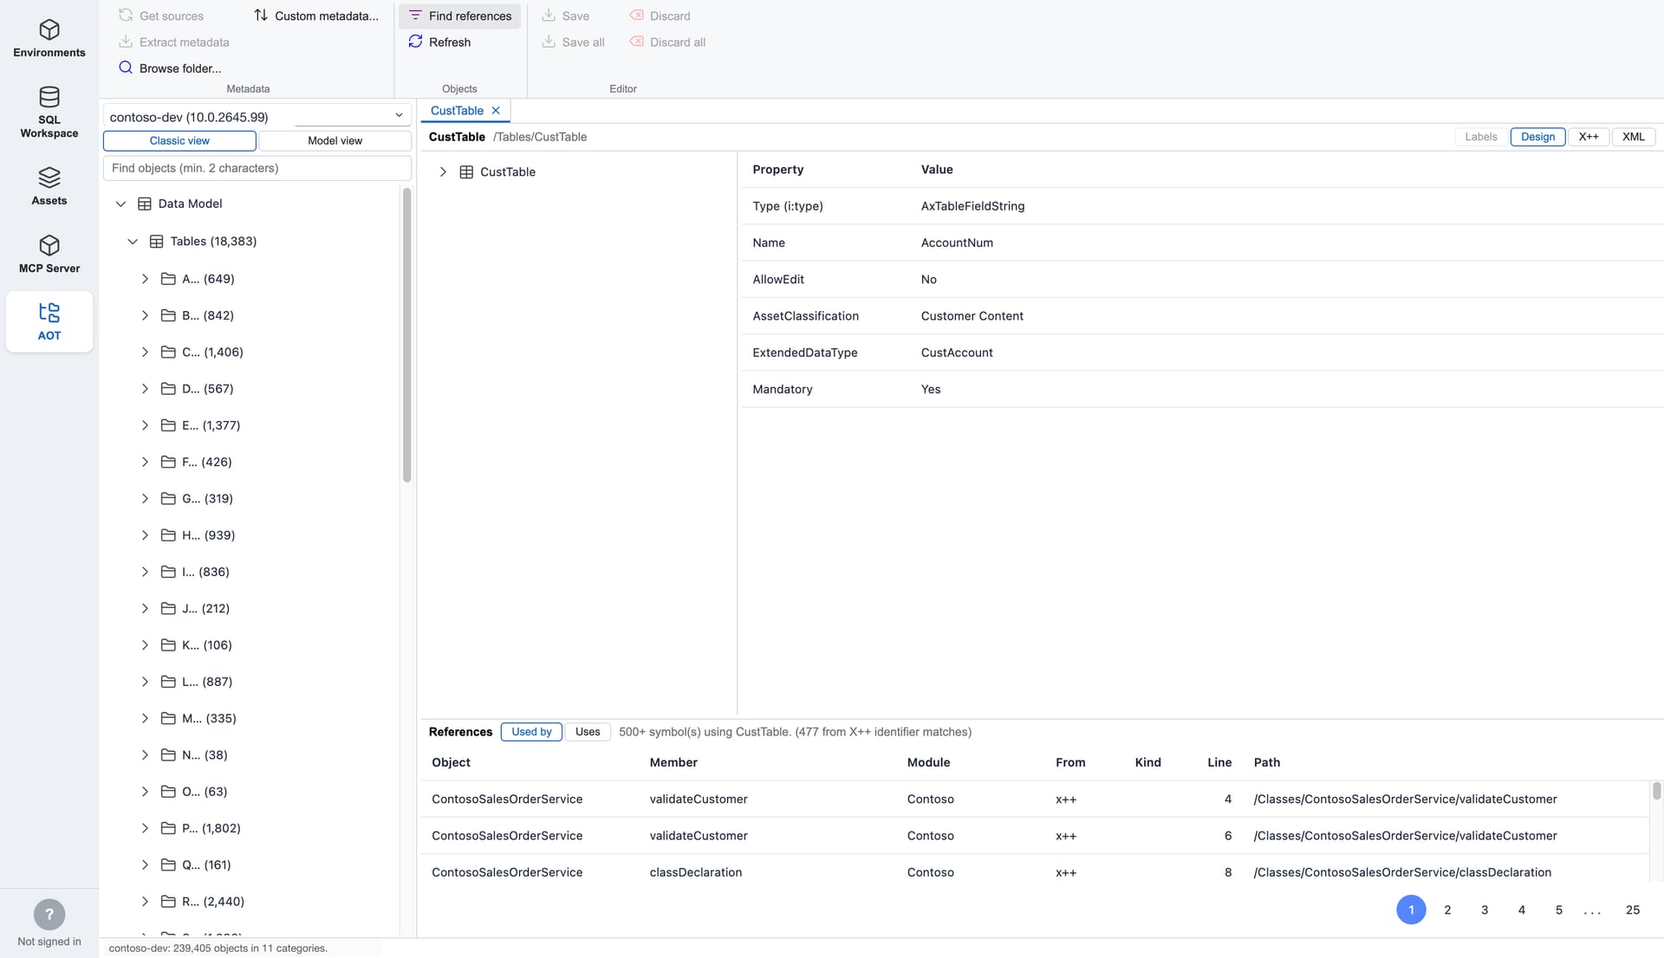Viewport: 1664px width, 958px height.
Task: Click the Save toolbar button
Action: [x=565, y=16]
